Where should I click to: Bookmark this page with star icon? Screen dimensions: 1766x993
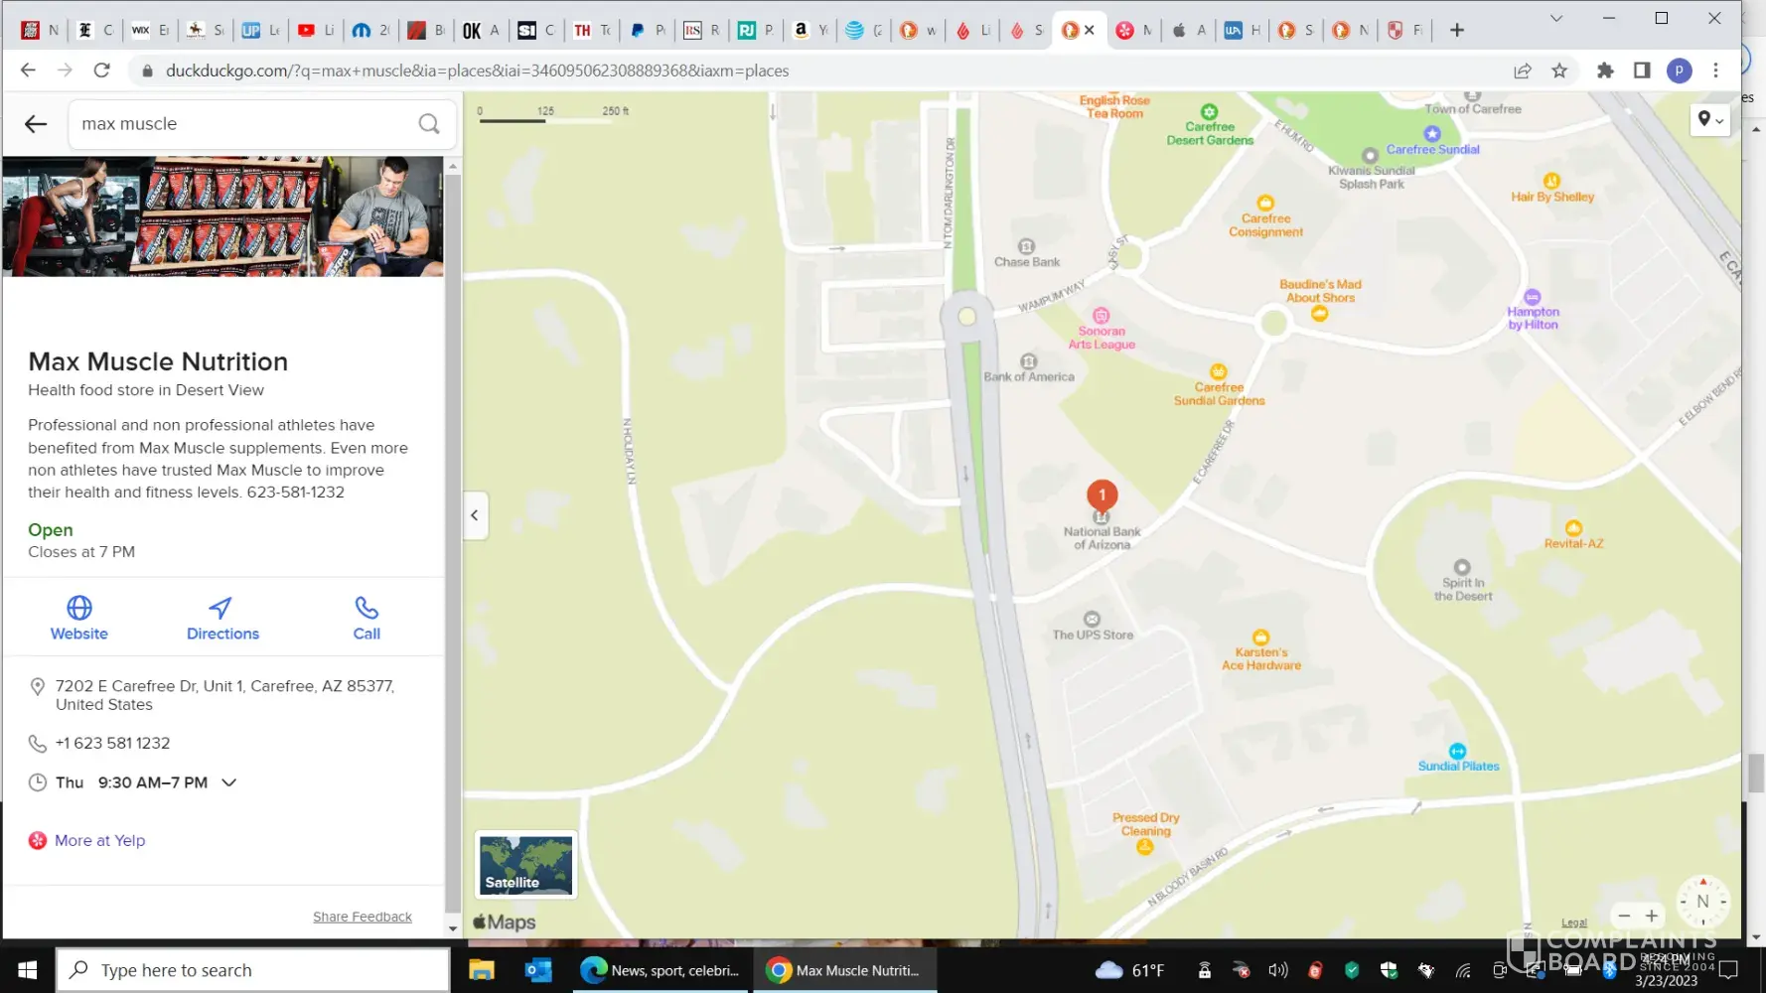coord(1559,71)
